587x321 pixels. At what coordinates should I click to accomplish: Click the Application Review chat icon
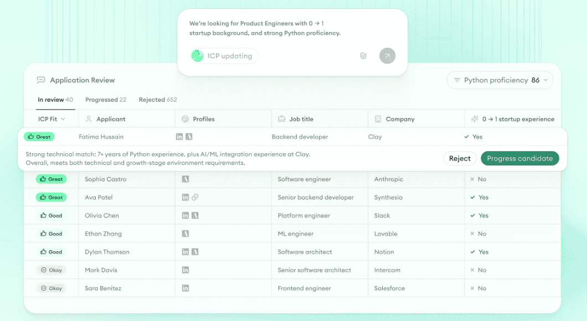41,80
